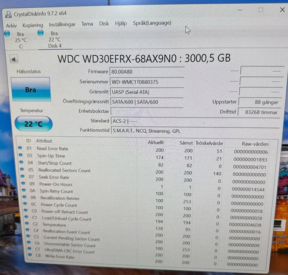Click the empty Enhetsbokstav field

click(x=147, y=111)
